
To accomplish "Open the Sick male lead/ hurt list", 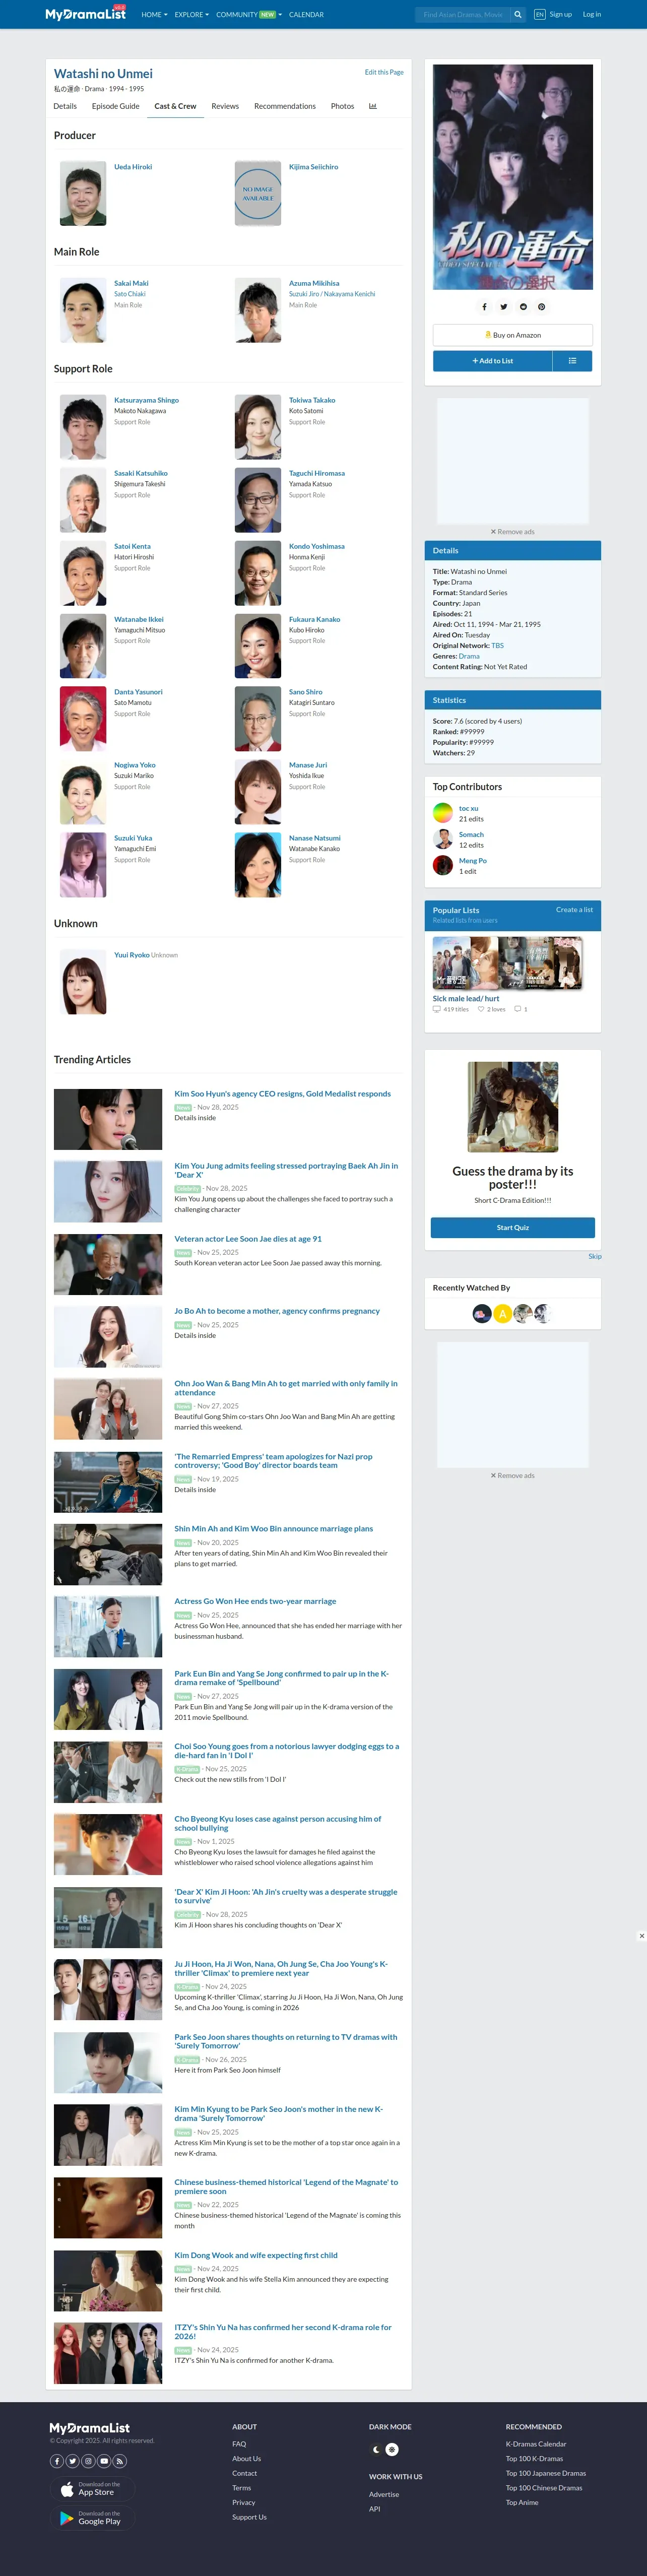I will 466,998.
